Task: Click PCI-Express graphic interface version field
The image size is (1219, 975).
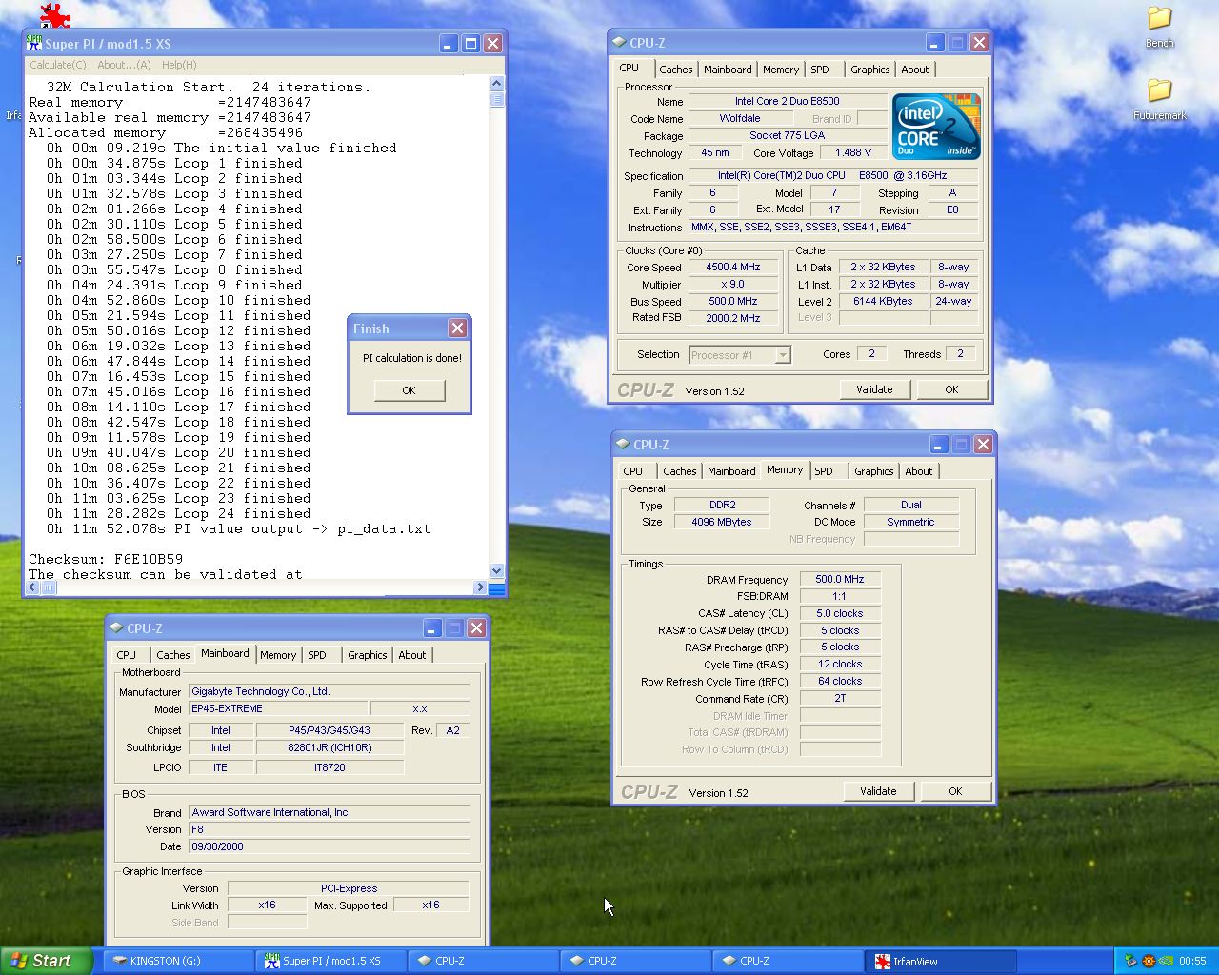Action: tap(349, 888)
